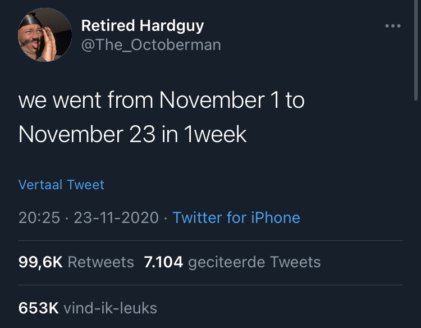421x328 pixels.
Task: Open the Retired Hardguy display name
Action: pos(143,25)
